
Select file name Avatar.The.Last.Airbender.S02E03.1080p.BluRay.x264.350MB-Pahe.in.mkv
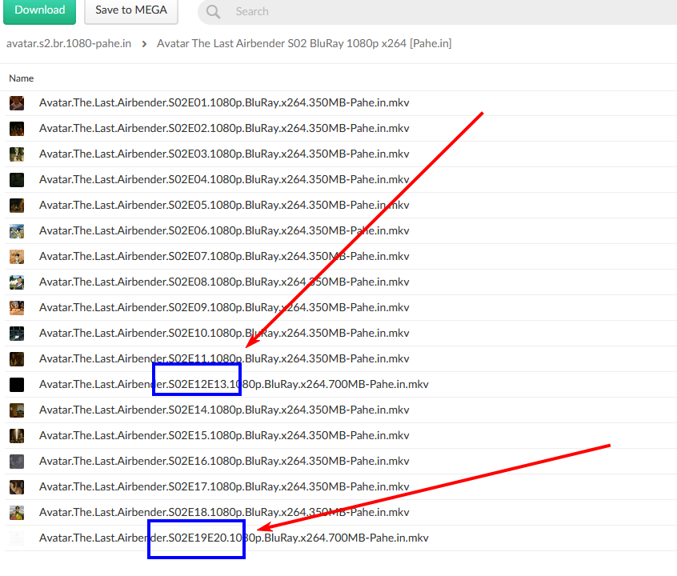224,154
